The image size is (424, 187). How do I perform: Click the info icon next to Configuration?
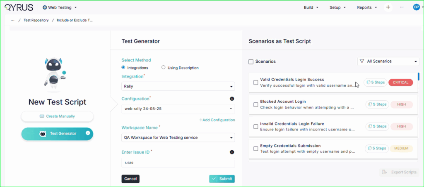tap(232, 99)
